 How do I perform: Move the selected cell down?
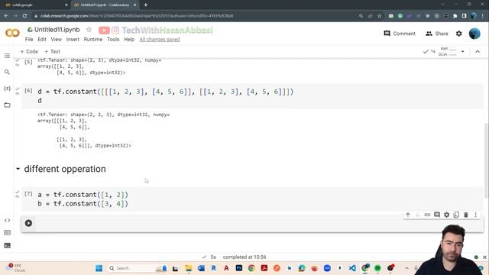point(418,215)
